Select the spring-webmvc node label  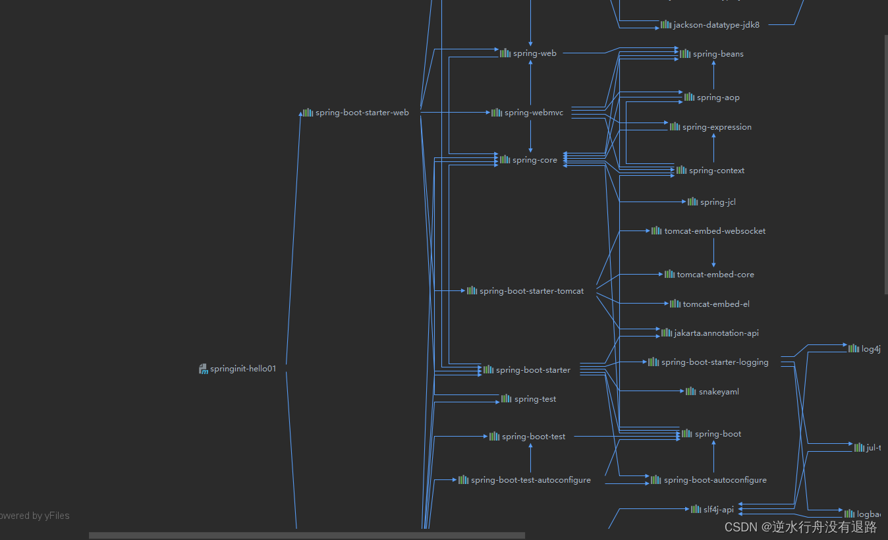point(534,113)
